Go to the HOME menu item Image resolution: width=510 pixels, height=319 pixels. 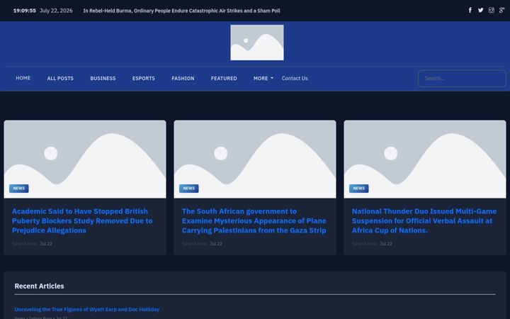[23, 78]
